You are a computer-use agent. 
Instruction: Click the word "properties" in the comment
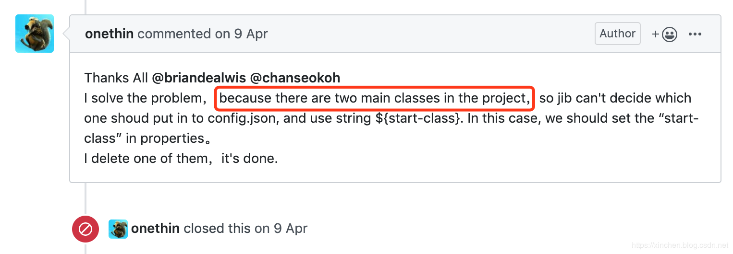(172, 138)
